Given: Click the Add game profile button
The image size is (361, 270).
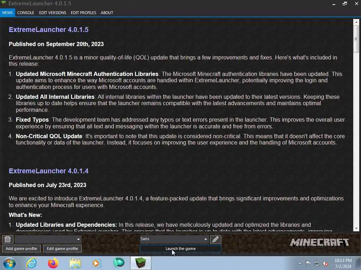Looking at the screenshot, I should pos(21,249).
